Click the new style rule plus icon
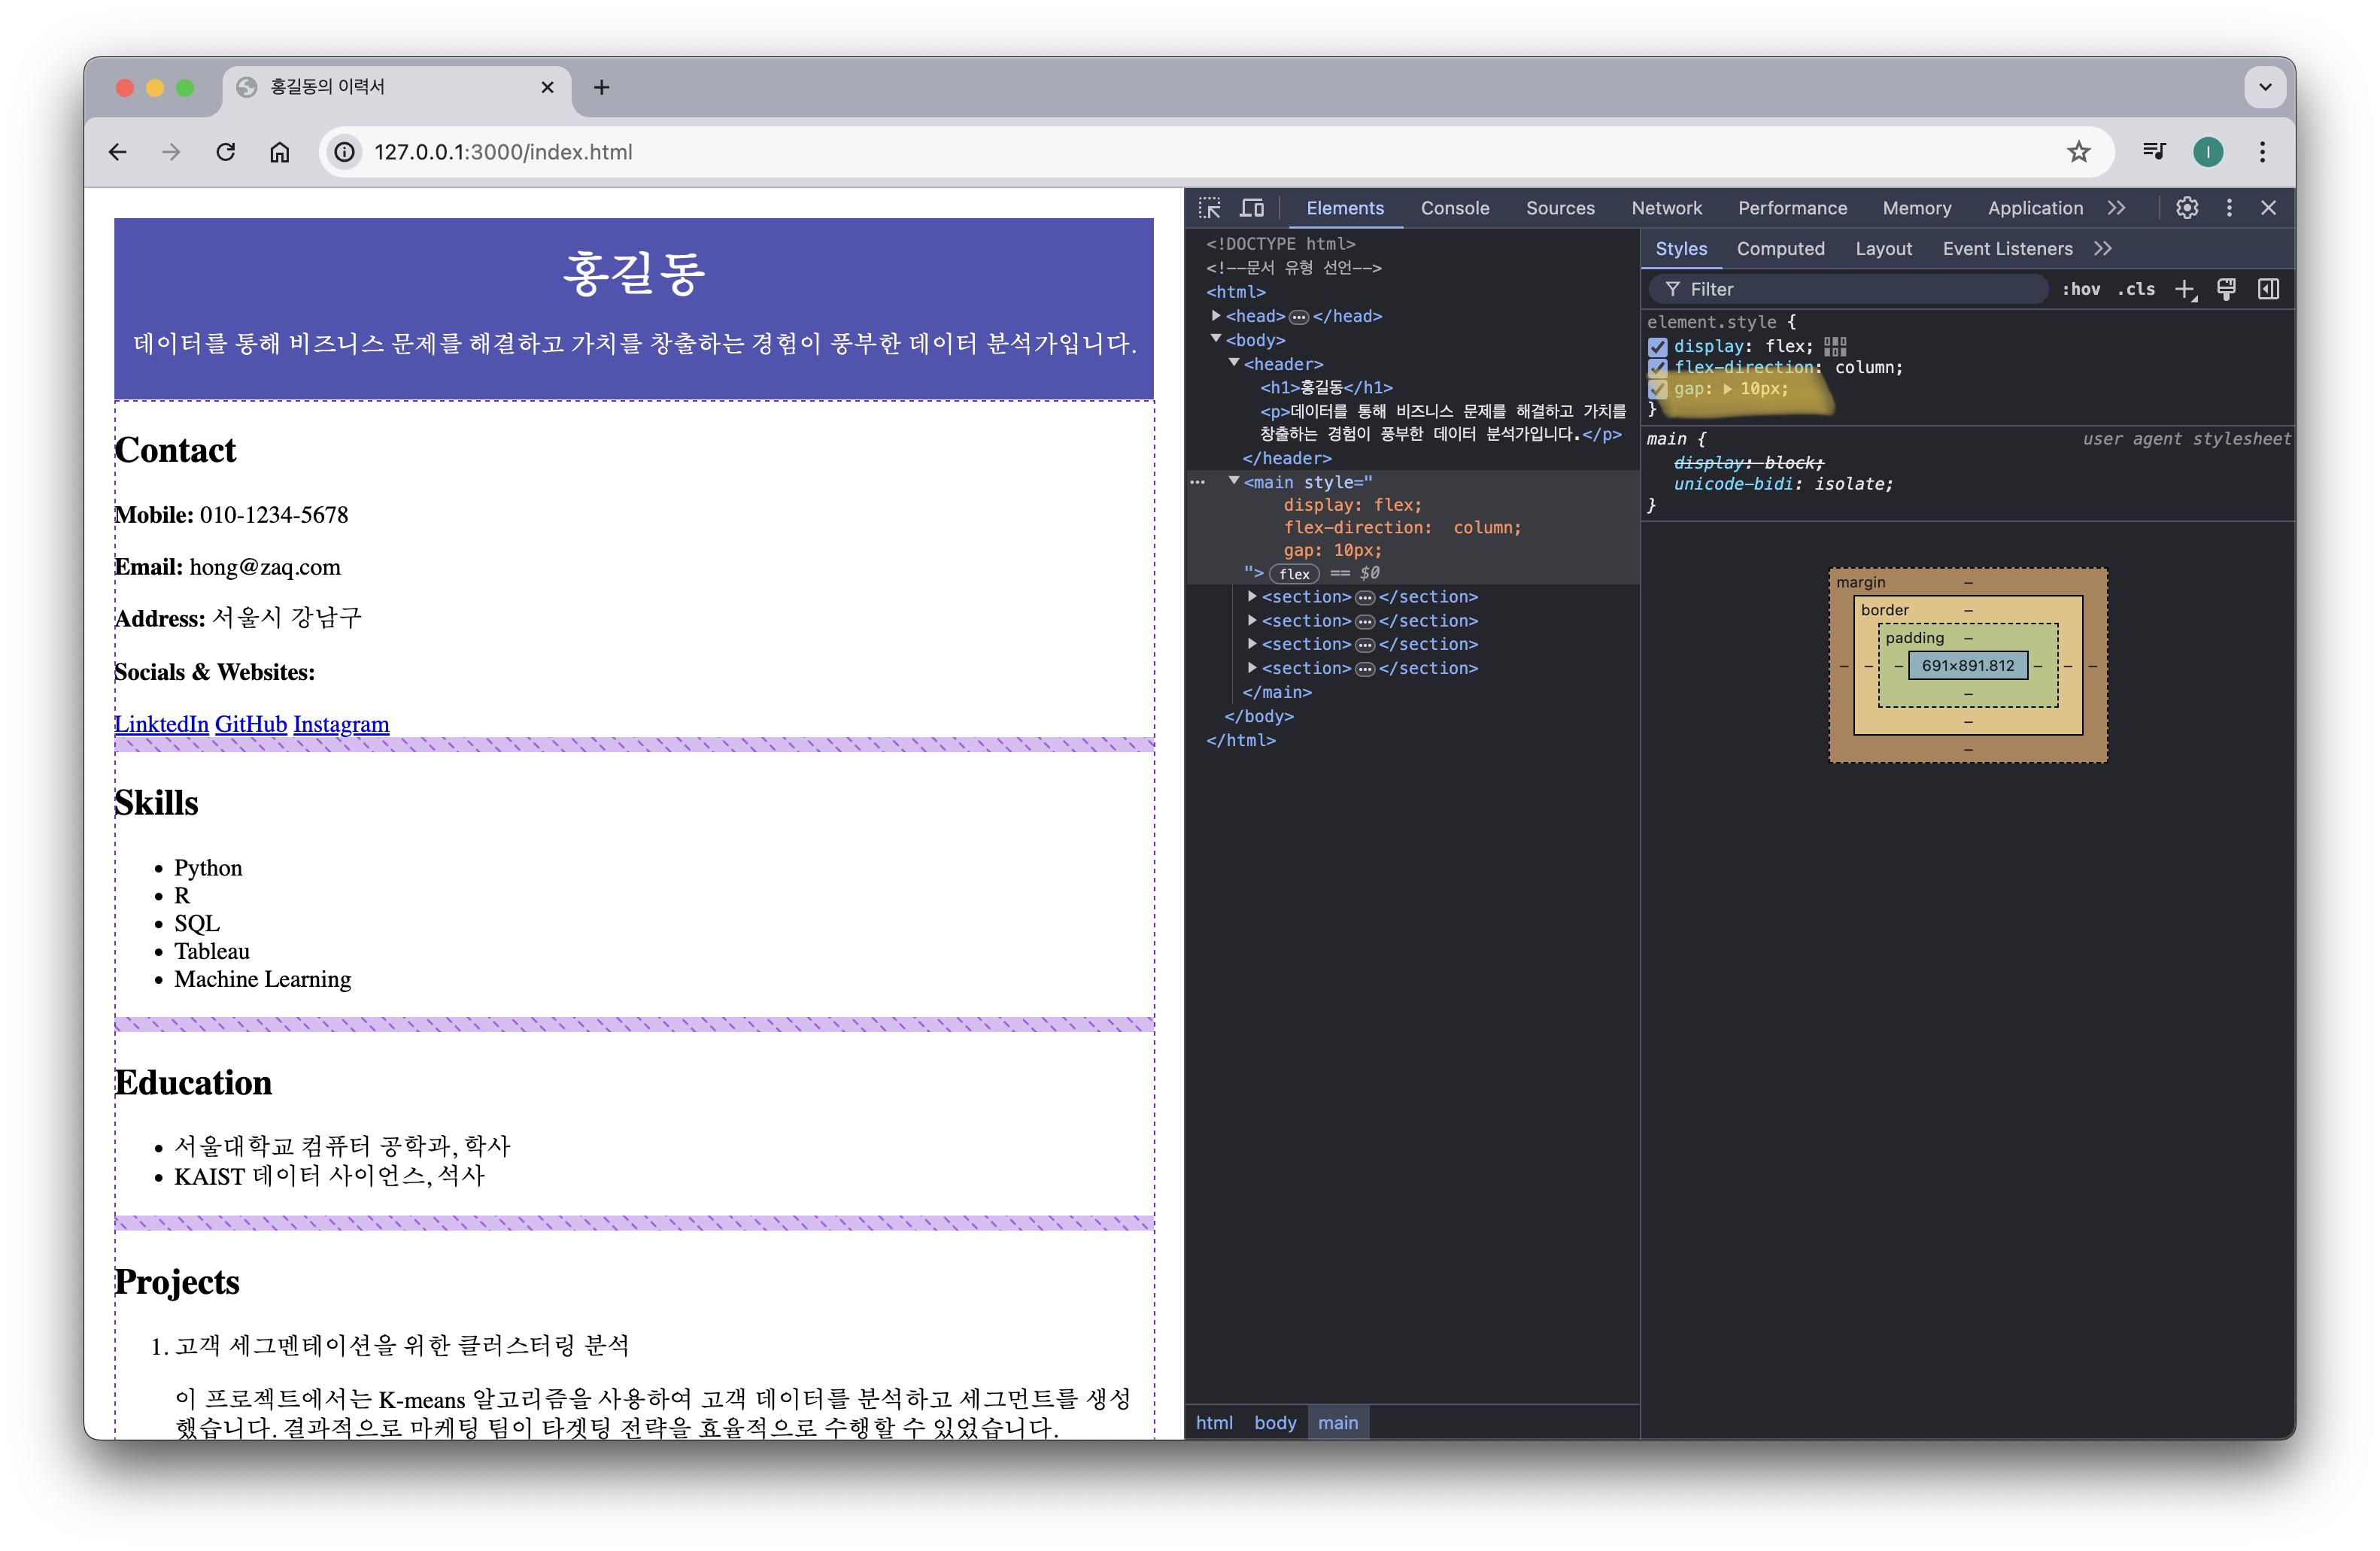Image resolution: width=2380 pixels, height=1551 pixels. (2185, 290)
